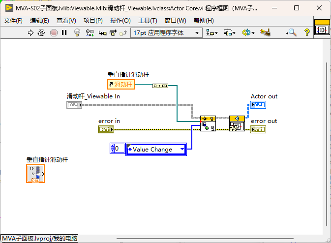Select the 滑动杆_Viewable In terminal

[x=74, y=105]
